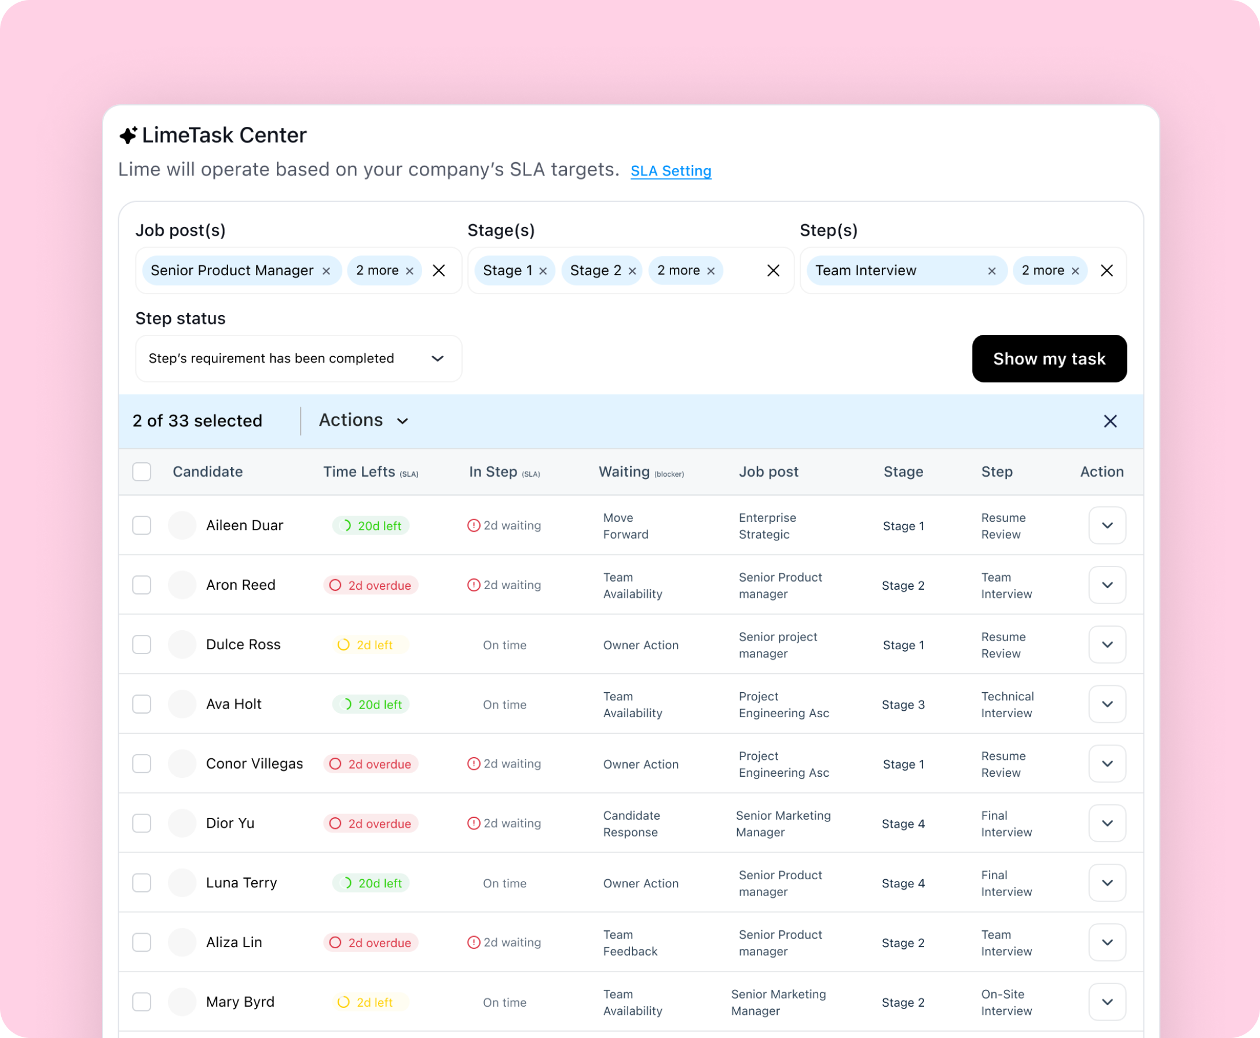The width and height of the screenshot is (1260, 1038).
Task: Open candidate Mary Byrd's name
Action: click(x=240, y=1002)
